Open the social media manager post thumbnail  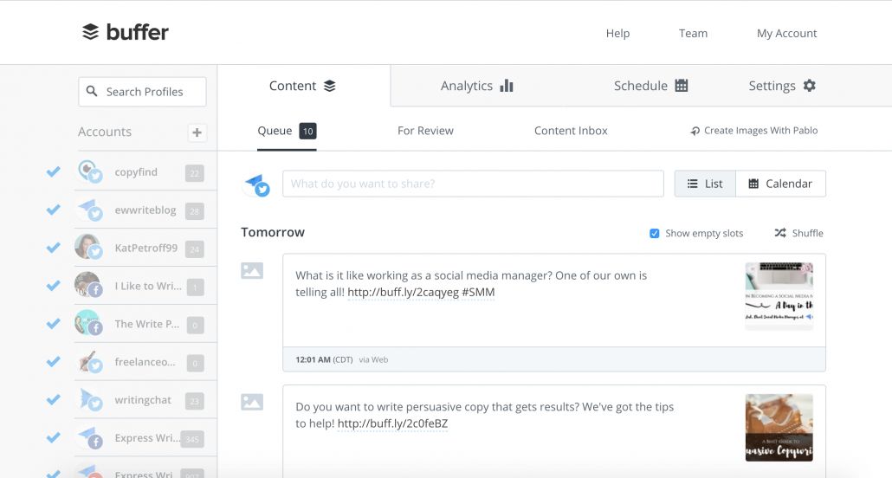[x=779, y=296]
